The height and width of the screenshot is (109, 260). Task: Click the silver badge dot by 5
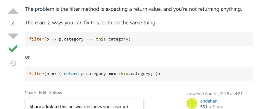[x=211, y=107]
